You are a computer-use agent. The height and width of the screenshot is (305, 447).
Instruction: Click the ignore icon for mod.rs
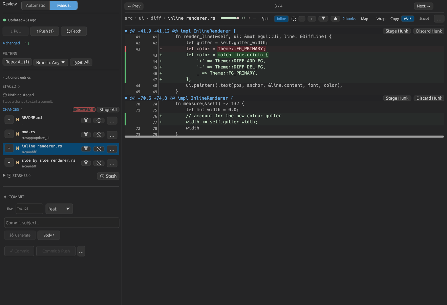[99, 135]
